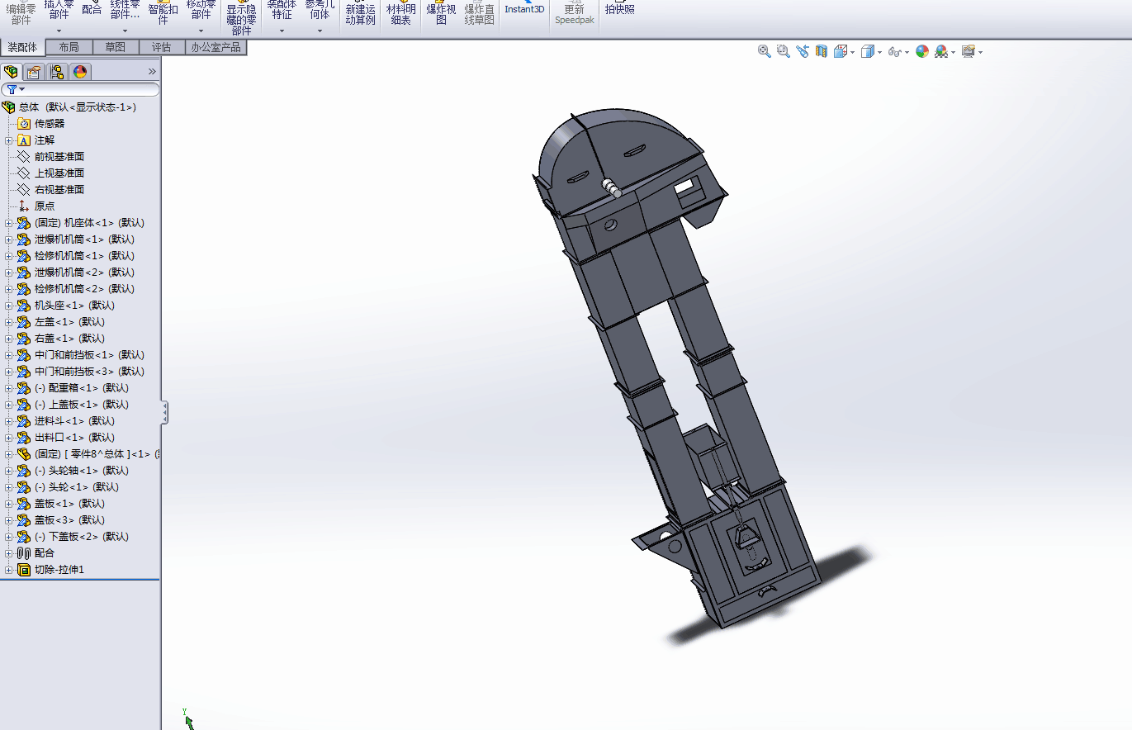Click the Zoom to Area icon
Viewport: 1132px width, 730px height.
click(784, 51)
